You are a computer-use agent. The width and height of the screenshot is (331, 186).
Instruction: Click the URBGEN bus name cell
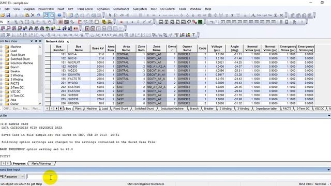click(79, 103)
